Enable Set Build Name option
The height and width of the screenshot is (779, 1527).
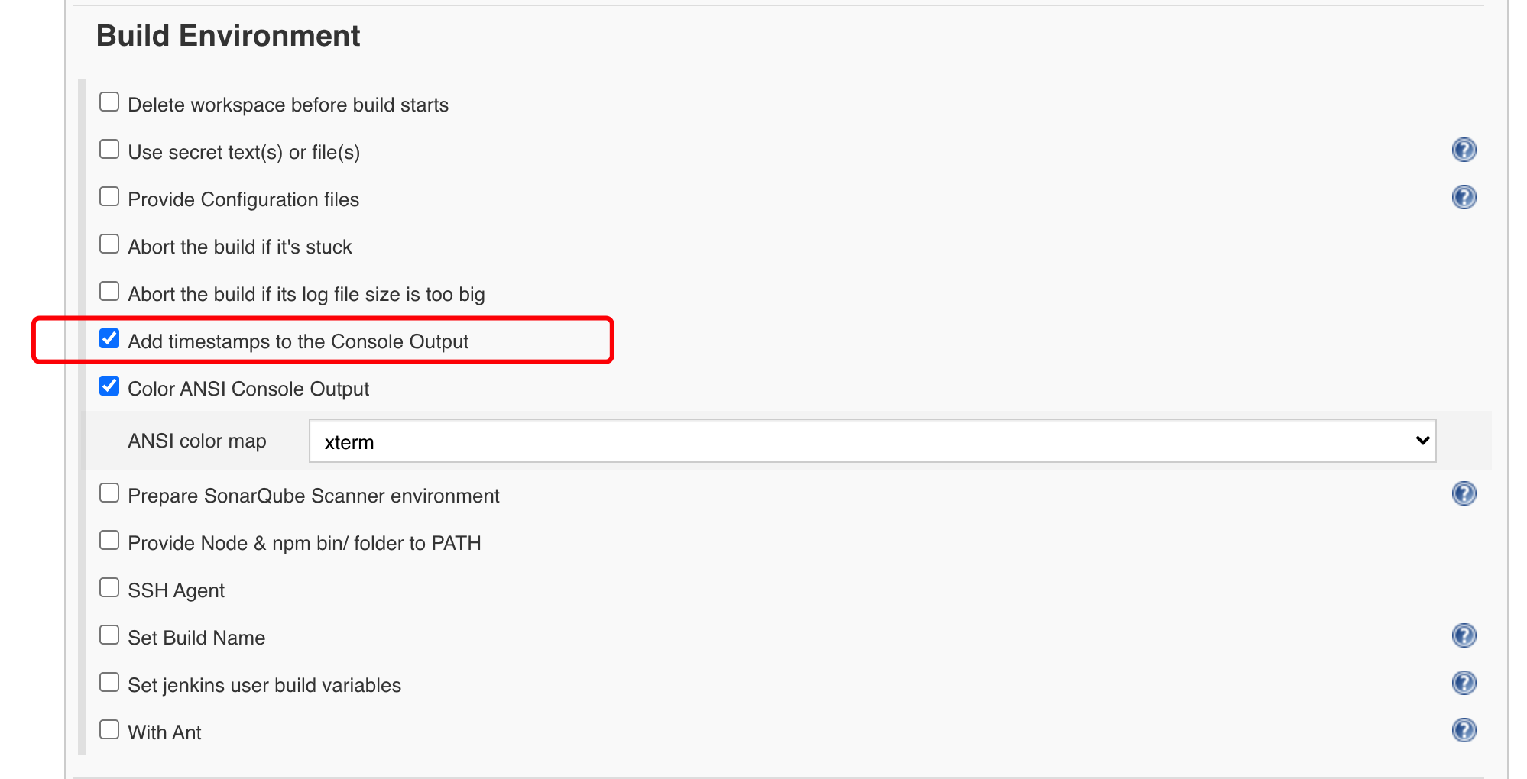click(x=109, y=635)
